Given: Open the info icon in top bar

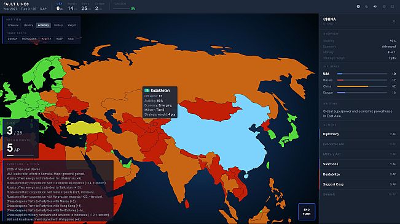Looking at the screenshot, I should 358,7.
